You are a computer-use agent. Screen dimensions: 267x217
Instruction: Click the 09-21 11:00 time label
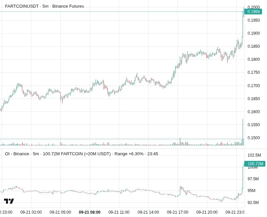[119, 212]
